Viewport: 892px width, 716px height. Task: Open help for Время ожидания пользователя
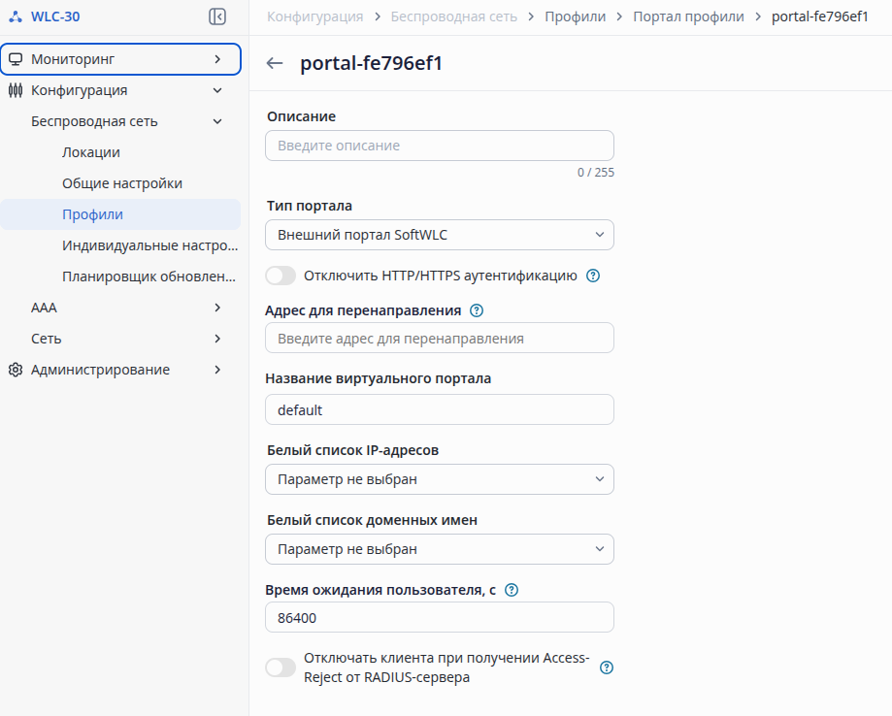[512, 590]
